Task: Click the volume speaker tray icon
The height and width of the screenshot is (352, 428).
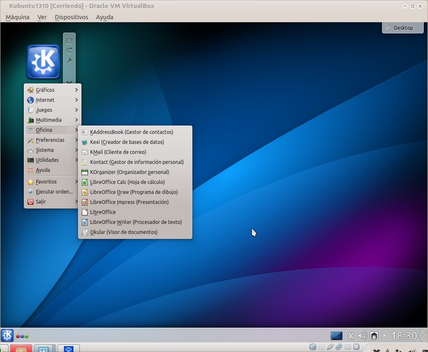Action: point(362,336)
